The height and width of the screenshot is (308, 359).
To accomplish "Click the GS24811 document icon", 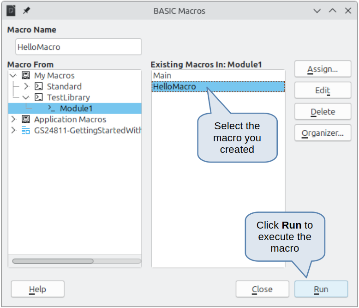I will click(x=26, y=130).
